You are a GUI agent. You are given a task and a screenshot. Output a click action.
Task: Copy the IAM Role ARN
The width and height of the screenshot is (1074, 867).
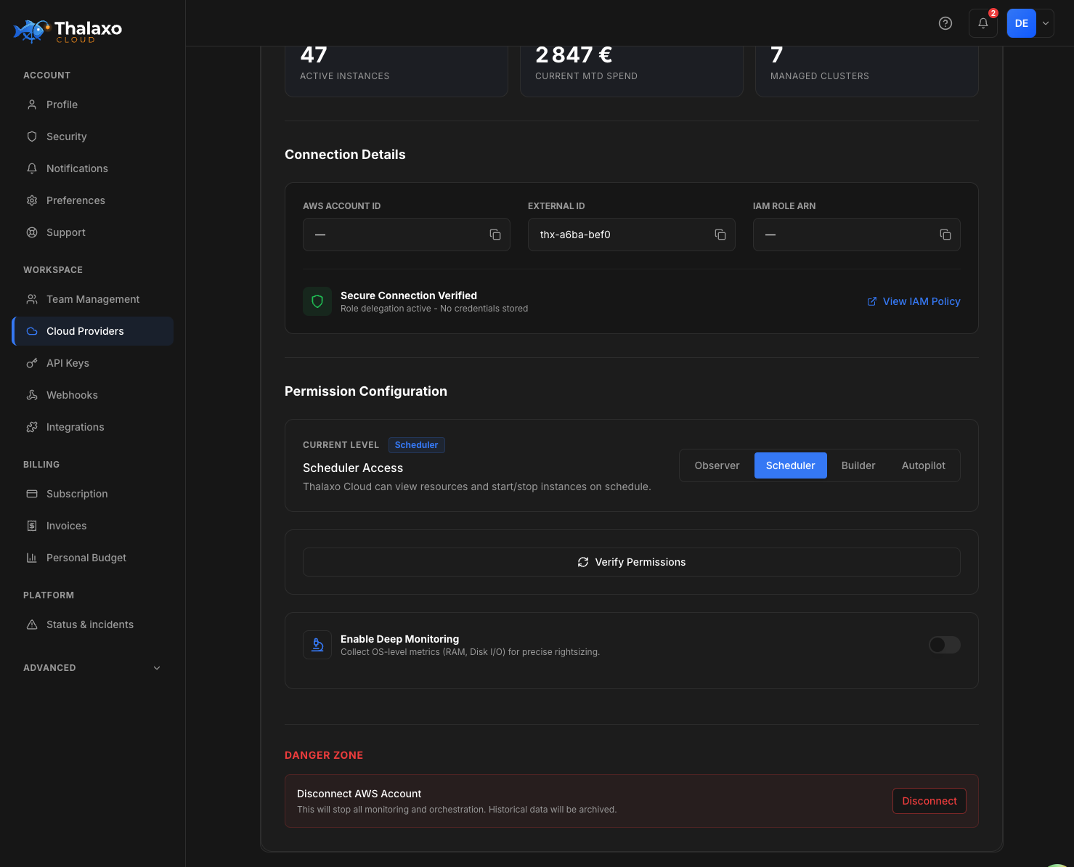point(945,235)
